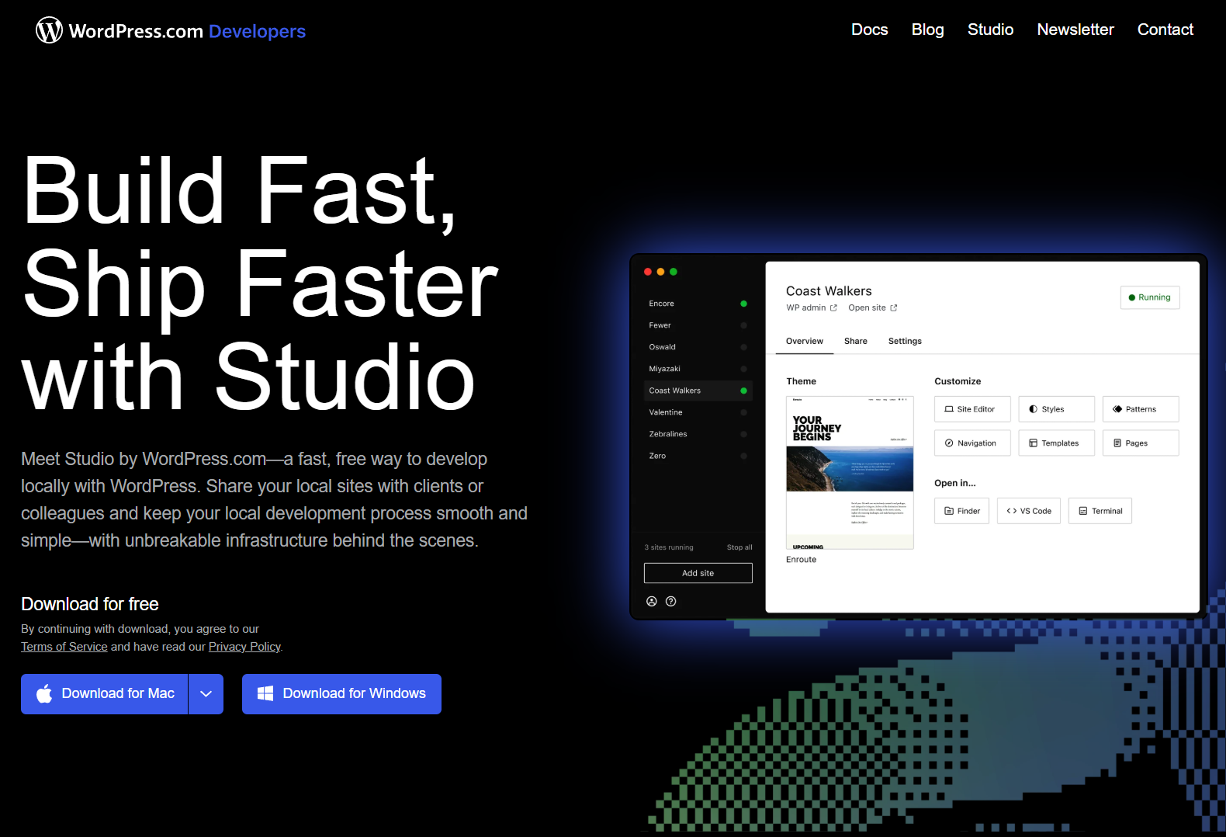Open the Site Editor customize option
1226x837 pixels.
pos(971,409)
